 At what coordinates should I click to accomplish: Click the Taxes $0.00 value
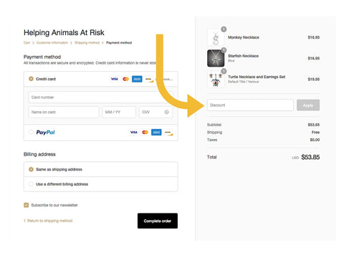[315, 140]
